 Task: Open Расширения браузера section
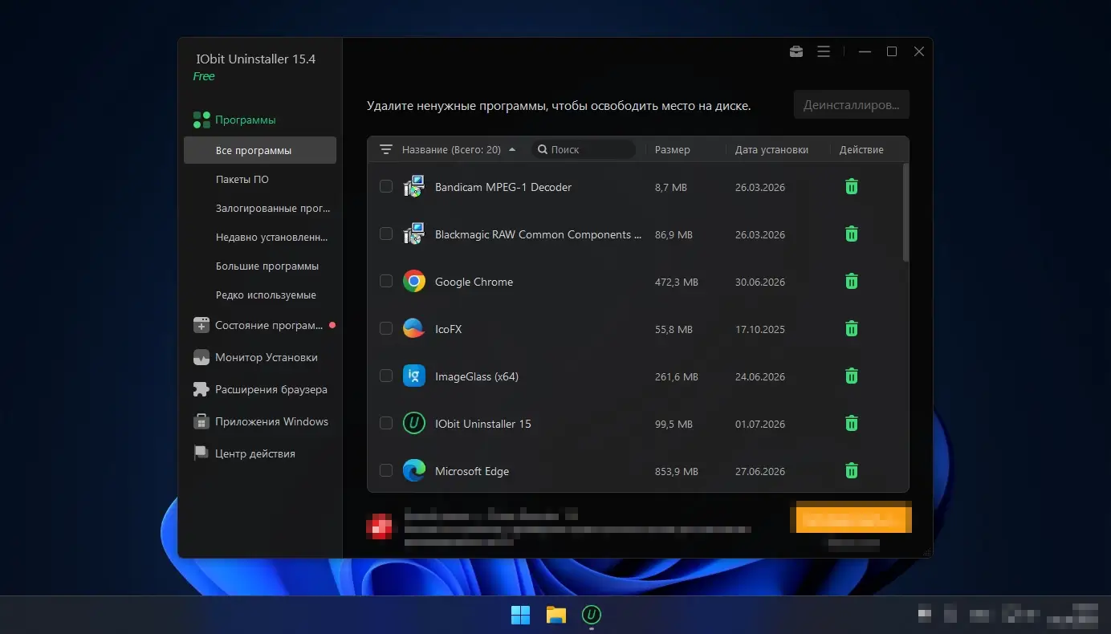tap(260, 390)
